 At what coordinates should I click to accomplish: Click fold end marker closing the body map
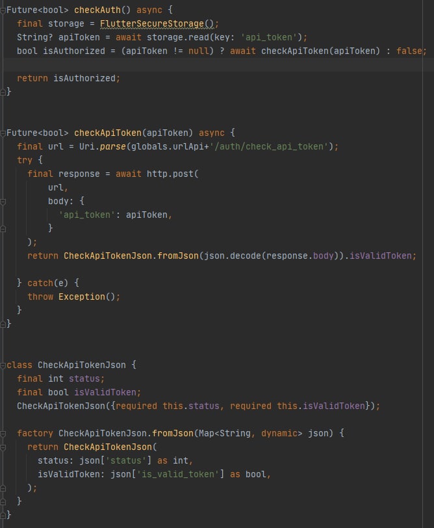3,229
